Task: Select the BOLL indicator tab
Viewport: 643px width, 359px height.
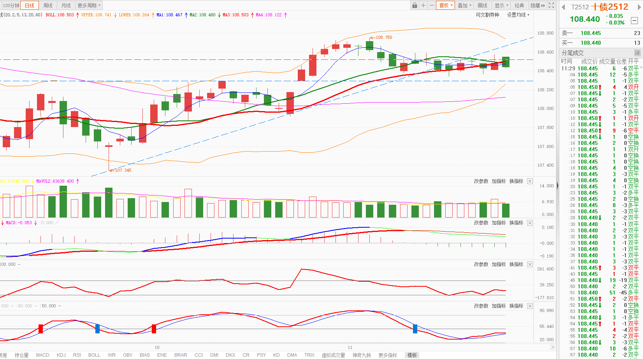Action: [x=94, y=355]
